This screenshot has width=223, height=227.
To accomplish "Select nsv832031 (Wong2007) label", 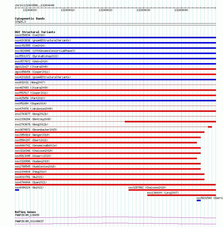I will [30, 82].
